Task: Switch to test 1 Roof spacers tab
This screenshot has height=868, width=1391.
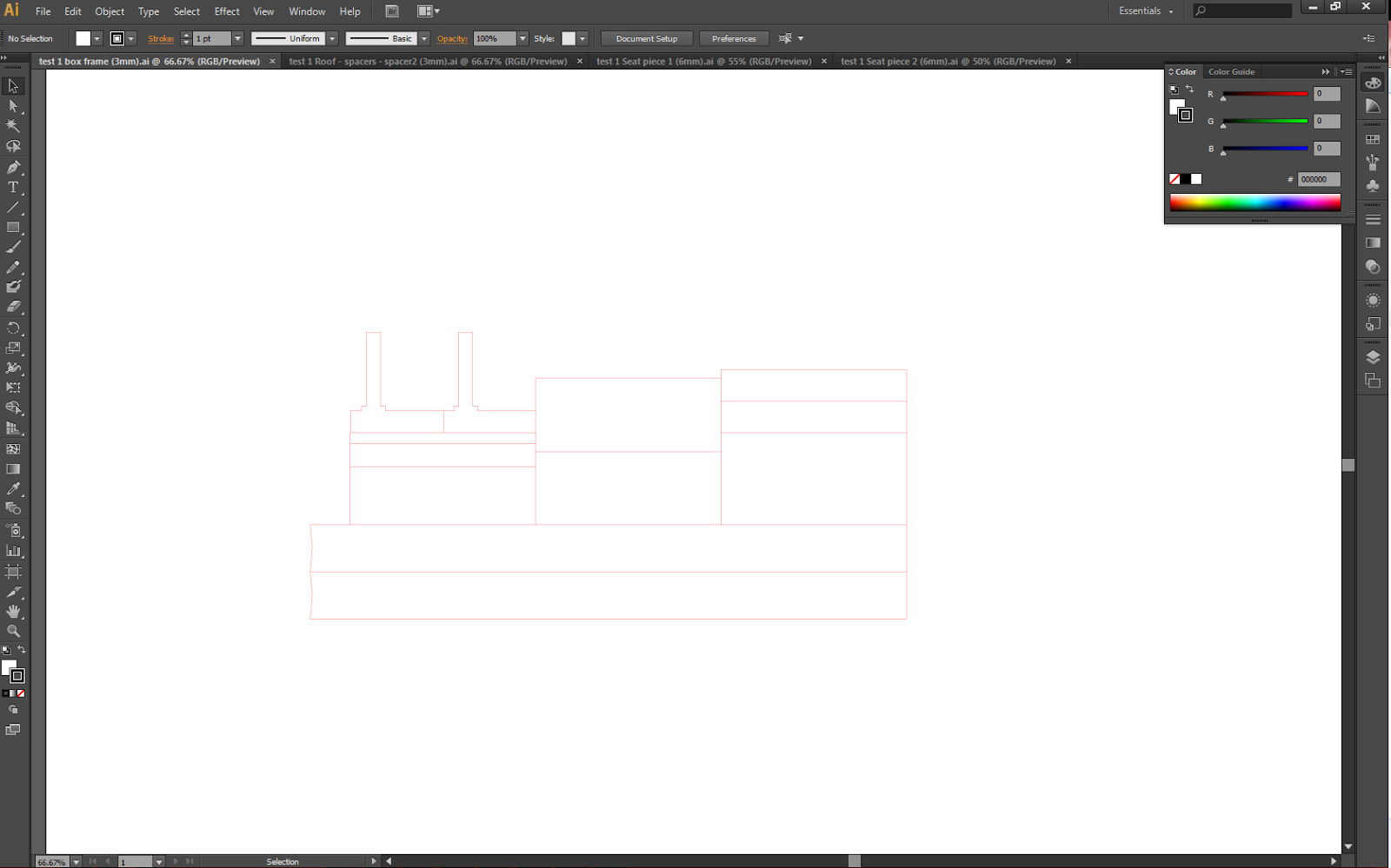Action: coord(428,62)
